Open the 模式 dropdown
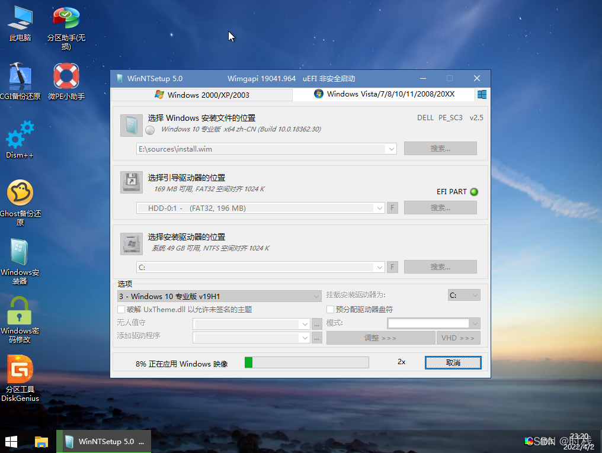The height and width of the screenshot is (453, 602). click(434, 323)
